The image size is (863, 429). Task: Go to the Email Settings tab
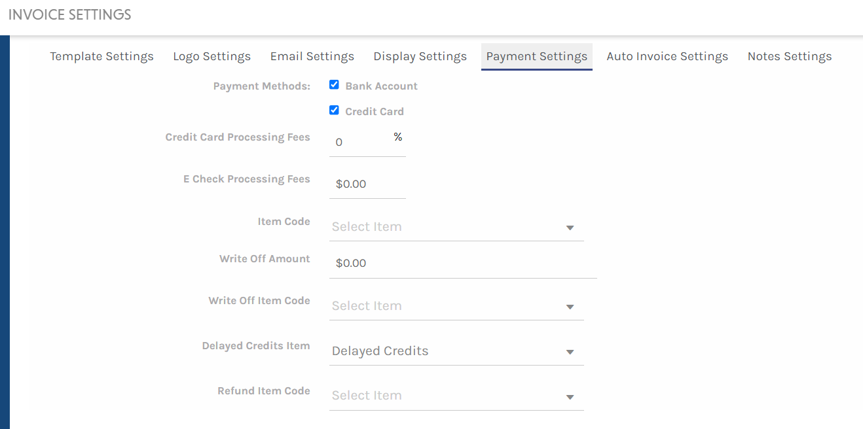pos(312,56)
